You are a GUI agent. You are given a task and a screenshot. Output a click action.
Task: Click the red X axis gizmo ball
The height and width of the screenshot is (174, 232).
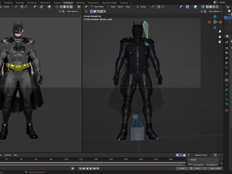click(220, 22)
